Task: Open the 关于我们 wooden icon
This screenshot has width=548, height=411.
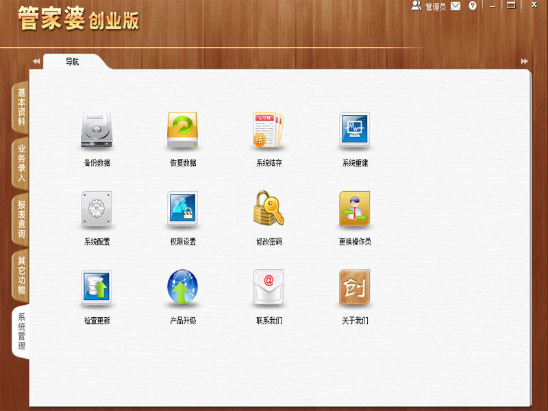Action: point(354,287)
